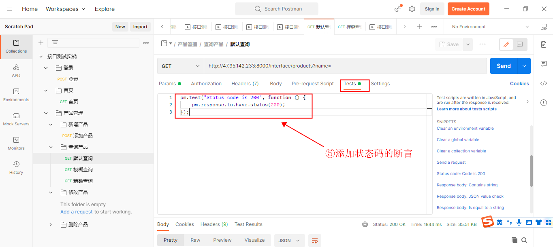Open JSON response format dropdown
Screen dimensions: 553x247
click(x=289, y=240)
